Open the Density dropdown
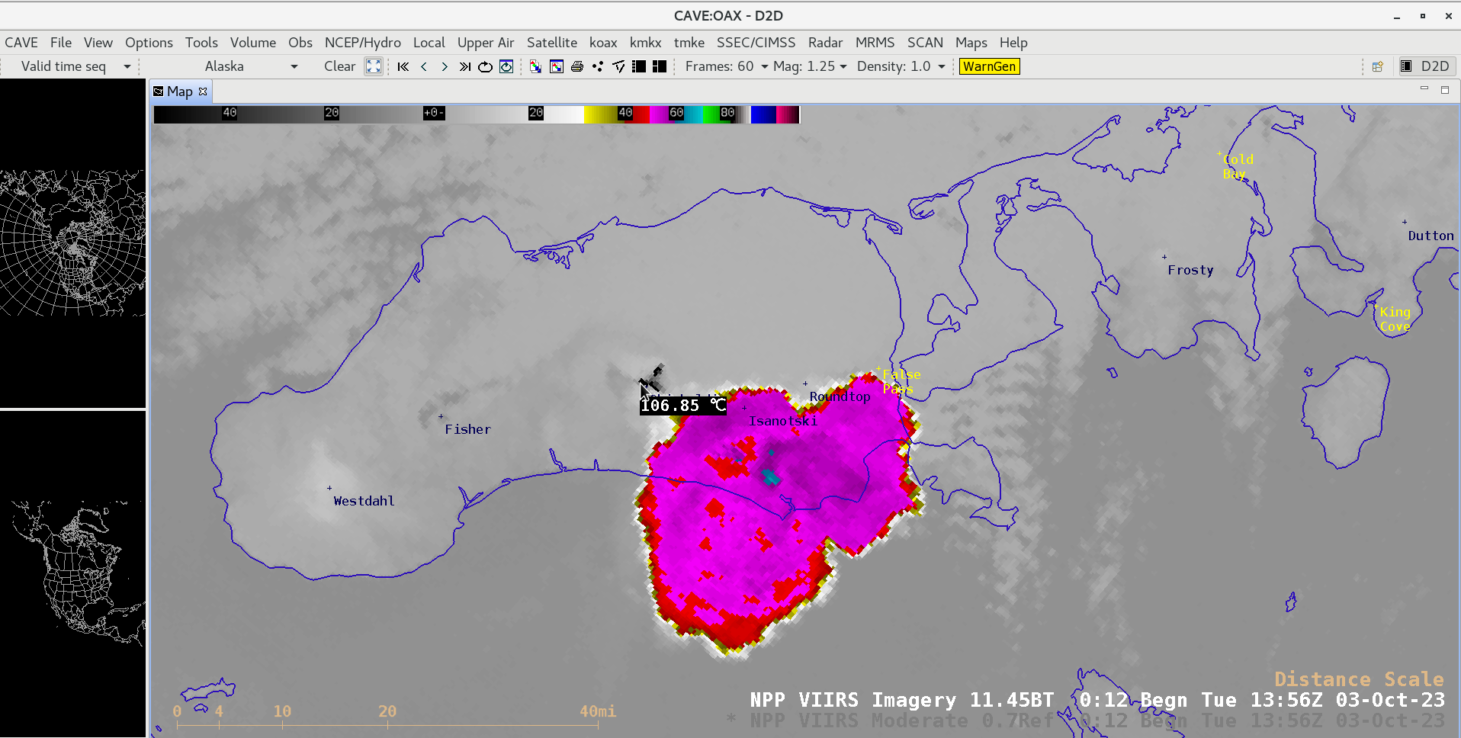The height and width of the screenshot is (738, 1461). [901, 66]
